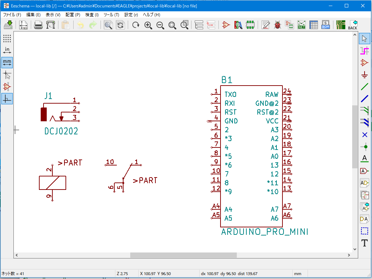
Task: Open the ファイル (F) menu
Action: (12, 15)
